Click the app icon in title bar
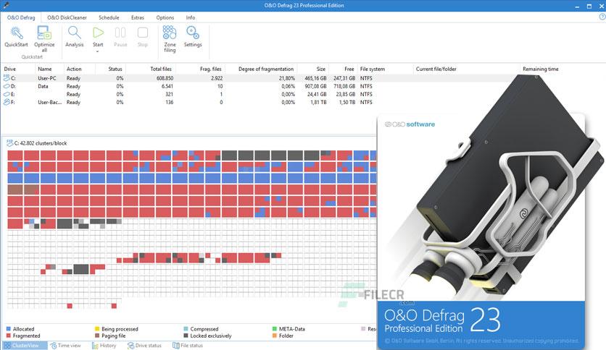 click(x=5, y=5)
